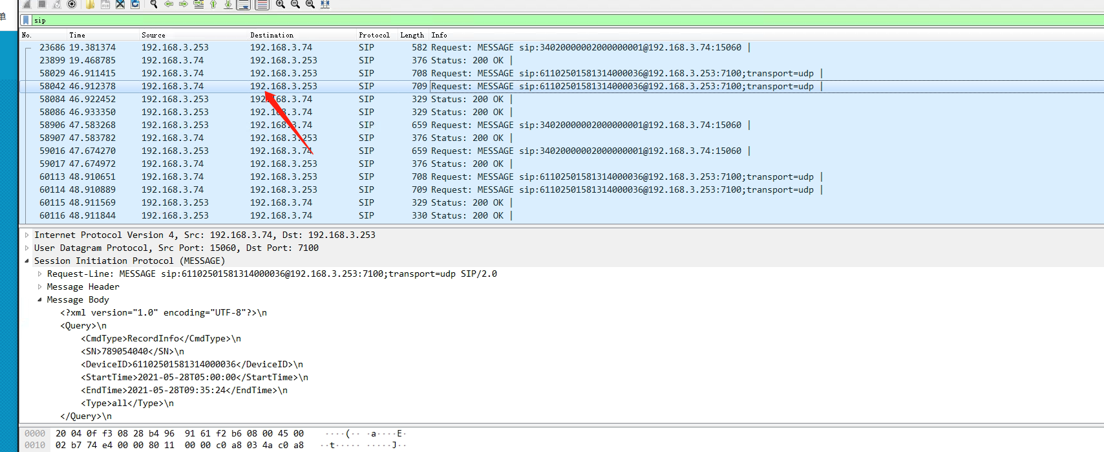Save the capture file icon
1104x452 pixels.
[x=105, y=4]
